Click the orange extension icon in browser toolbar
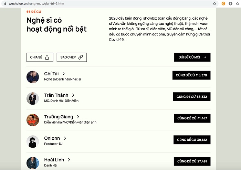This screenshot has width=241, height=170. point(223,3)
